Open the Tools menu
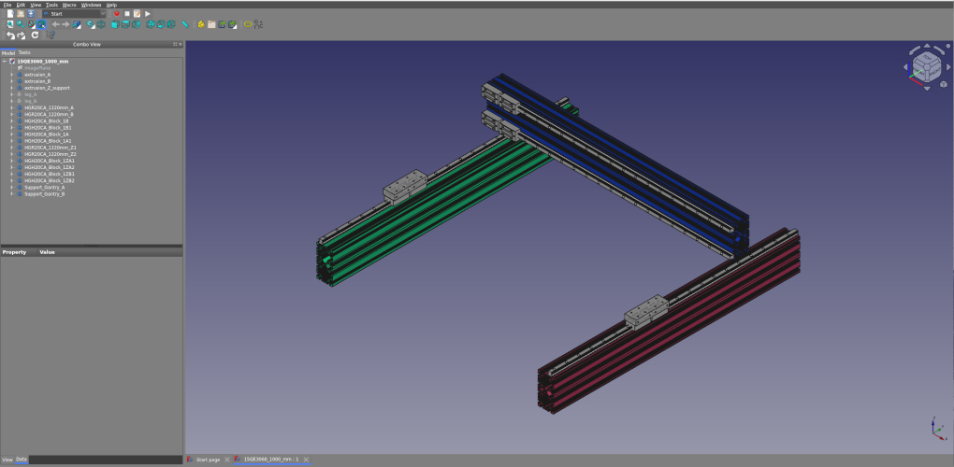This screenshot has height=467, width=954. [51, 5]
